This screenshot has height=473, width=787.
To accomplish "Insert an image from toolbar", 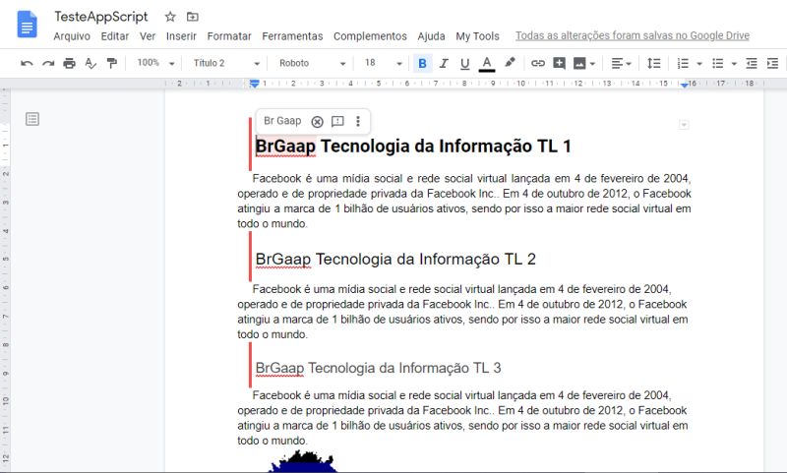I will [x=579, y=63].
